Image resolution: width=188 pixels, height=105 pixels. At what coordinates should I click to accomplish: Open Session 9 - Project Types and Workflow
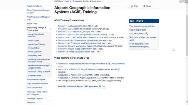click(x=75, y=49)
